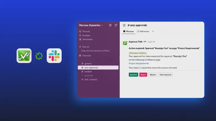
Task: Open the Warsaw Dynamics workspace dropdown
Action: click(x=91, y=25)
